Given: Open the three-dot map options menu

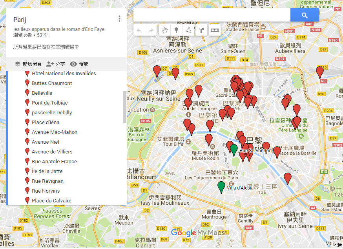Looking at the screenshot, I should pyautogui.click(x=119, y=19).
